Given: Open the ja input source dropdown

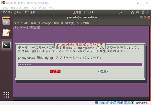Looking at the screenshot, I should (122, 12).
